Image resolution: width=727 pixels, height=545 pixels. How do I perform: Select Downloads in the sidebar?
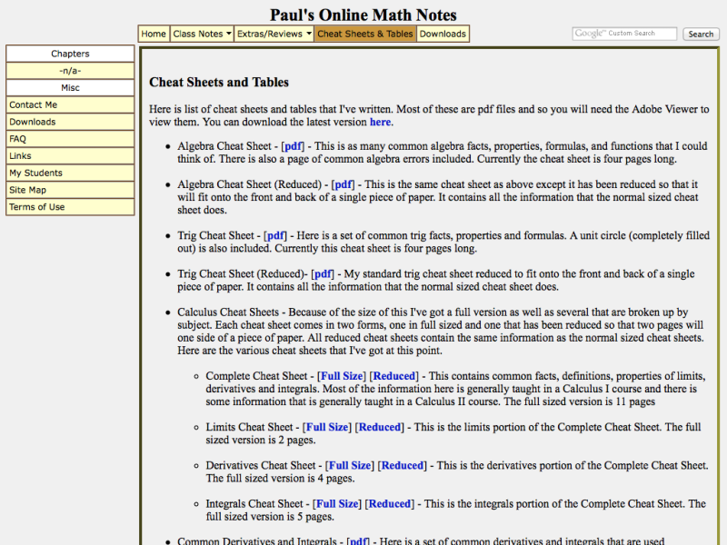coord(33,122)
